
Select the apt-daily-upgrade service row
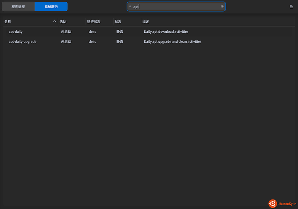tap(22, 42)
